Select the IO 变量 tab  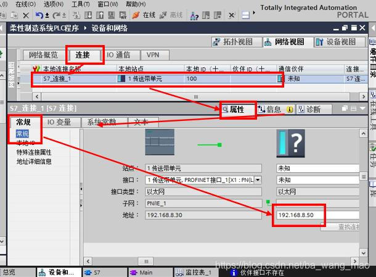pos(59,122)
